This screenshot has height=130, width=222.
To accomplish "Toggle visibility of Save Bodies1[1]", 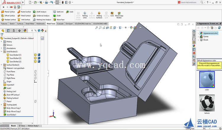I will click(x=36, y=55).
